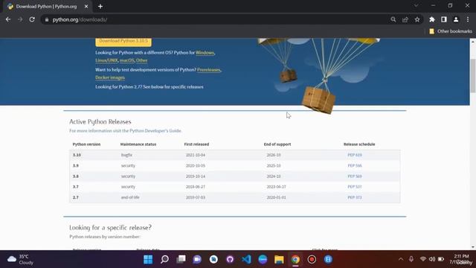Open the PEP 569 release schedule link

tap(355, 176)
